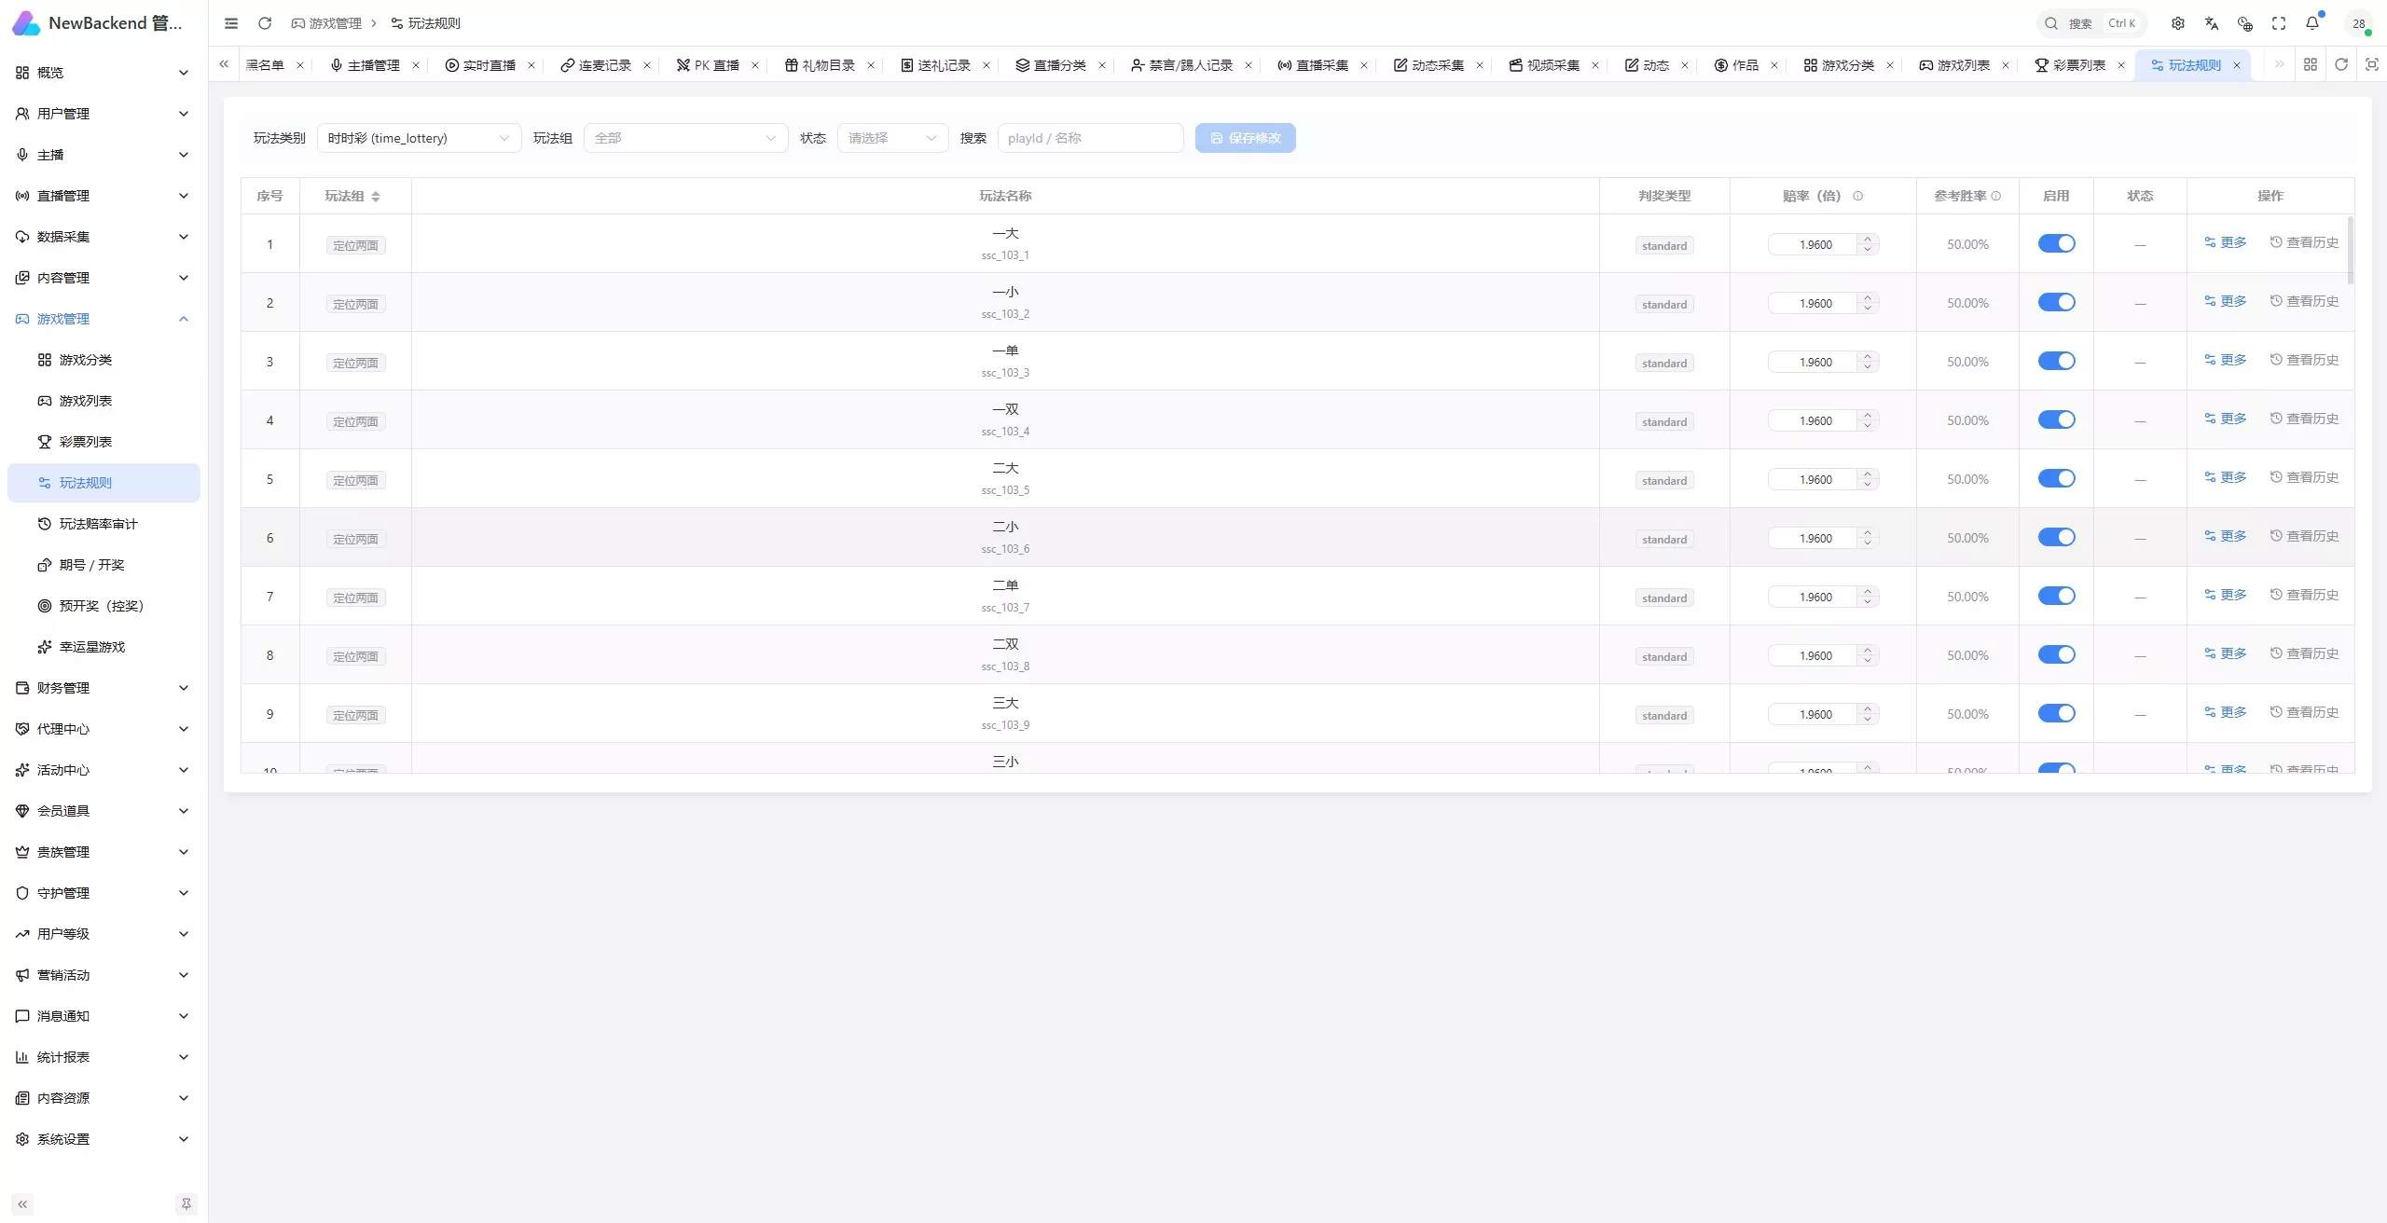Toggle the enable switch for 二小
Screen dimensions: 2387x1223
point(2056,537)
